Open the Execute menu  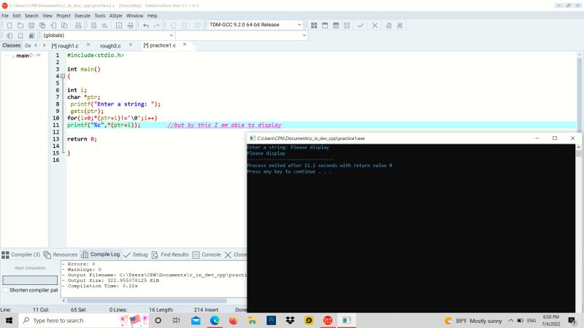[x=82, y=15]
